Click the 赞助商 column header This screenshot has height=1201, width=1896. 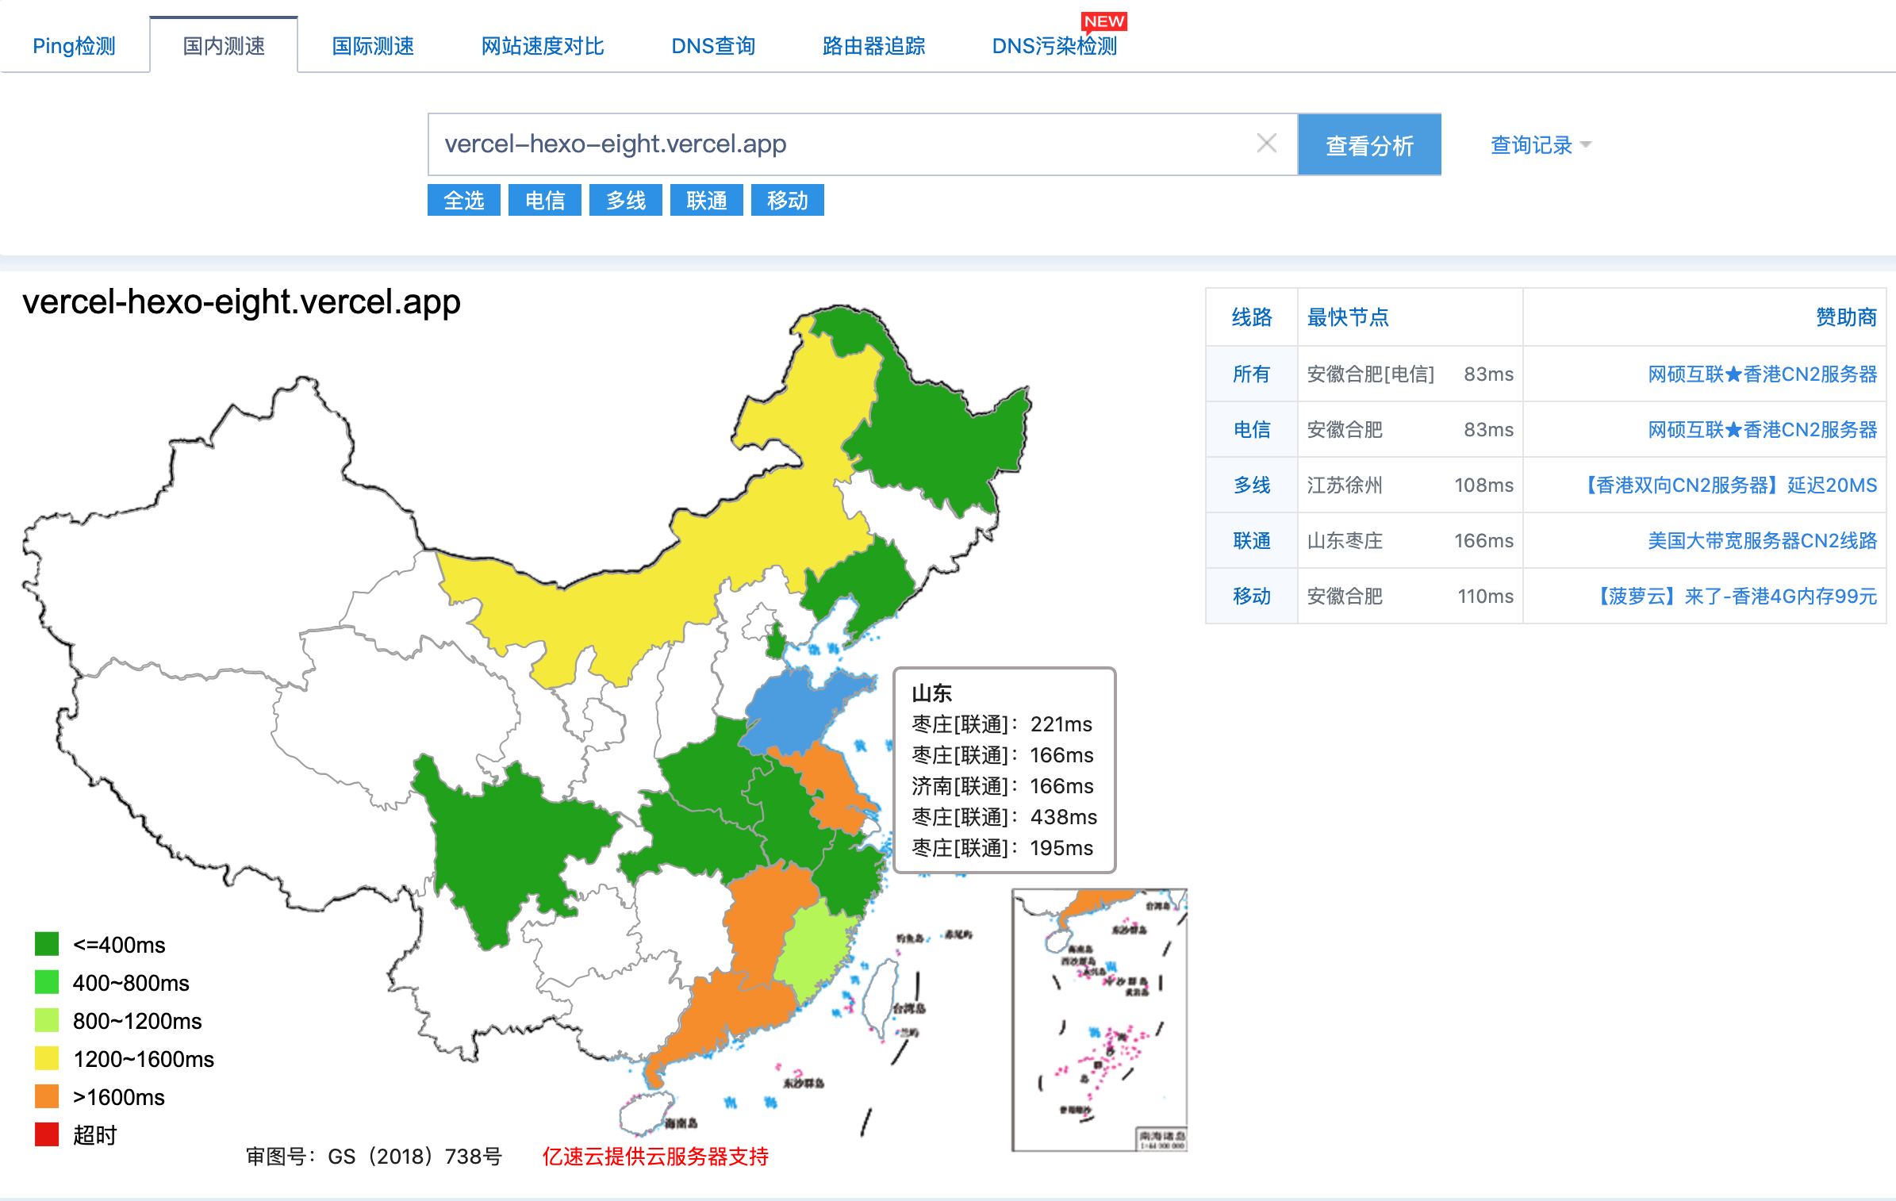tap(1846, 317)
